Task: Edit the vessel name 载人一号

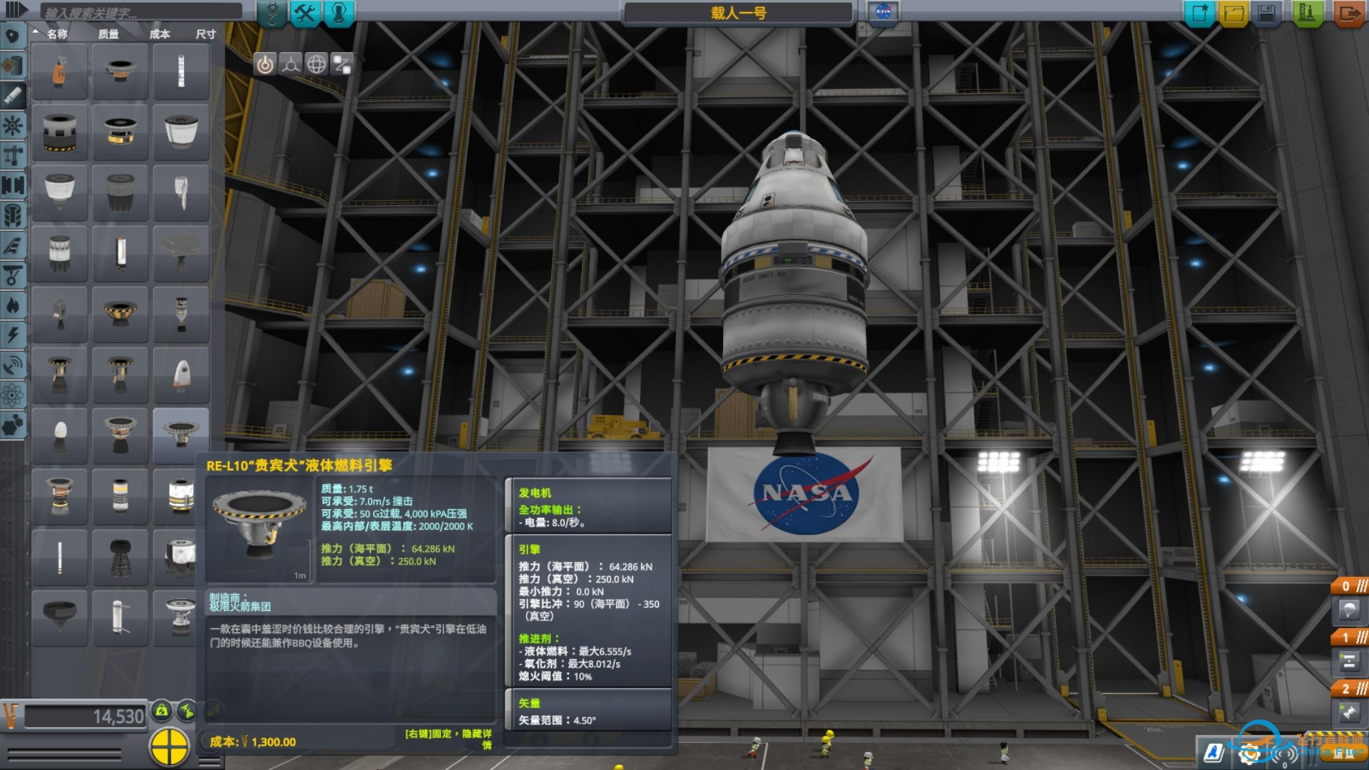Action: pyautogui.click(x=738, y=13)
